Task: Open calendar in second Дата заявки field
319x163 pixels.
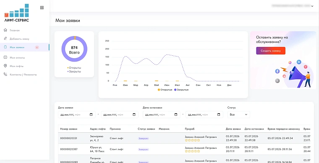Action: [x=134, y=114]
